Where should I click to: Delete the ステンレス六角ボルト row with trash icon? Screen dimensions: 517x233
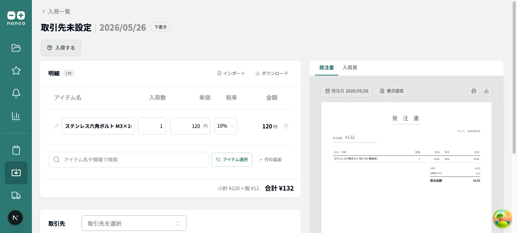tap(286, 126)
